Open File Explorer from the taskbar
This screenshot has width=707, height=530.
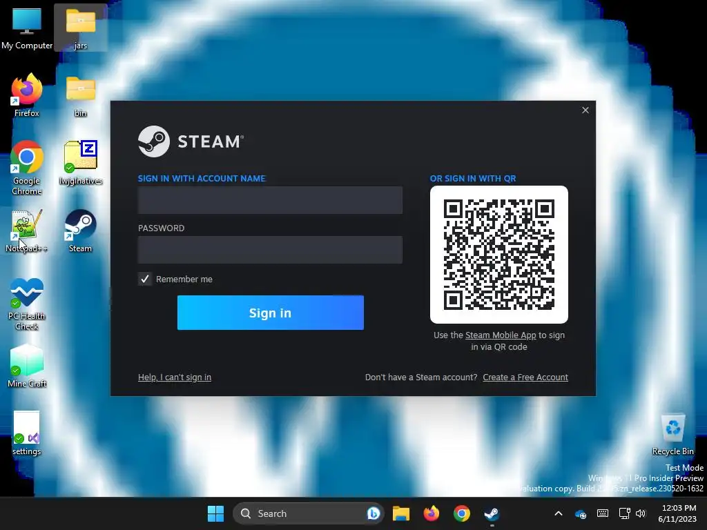click(x=401, y=513)
